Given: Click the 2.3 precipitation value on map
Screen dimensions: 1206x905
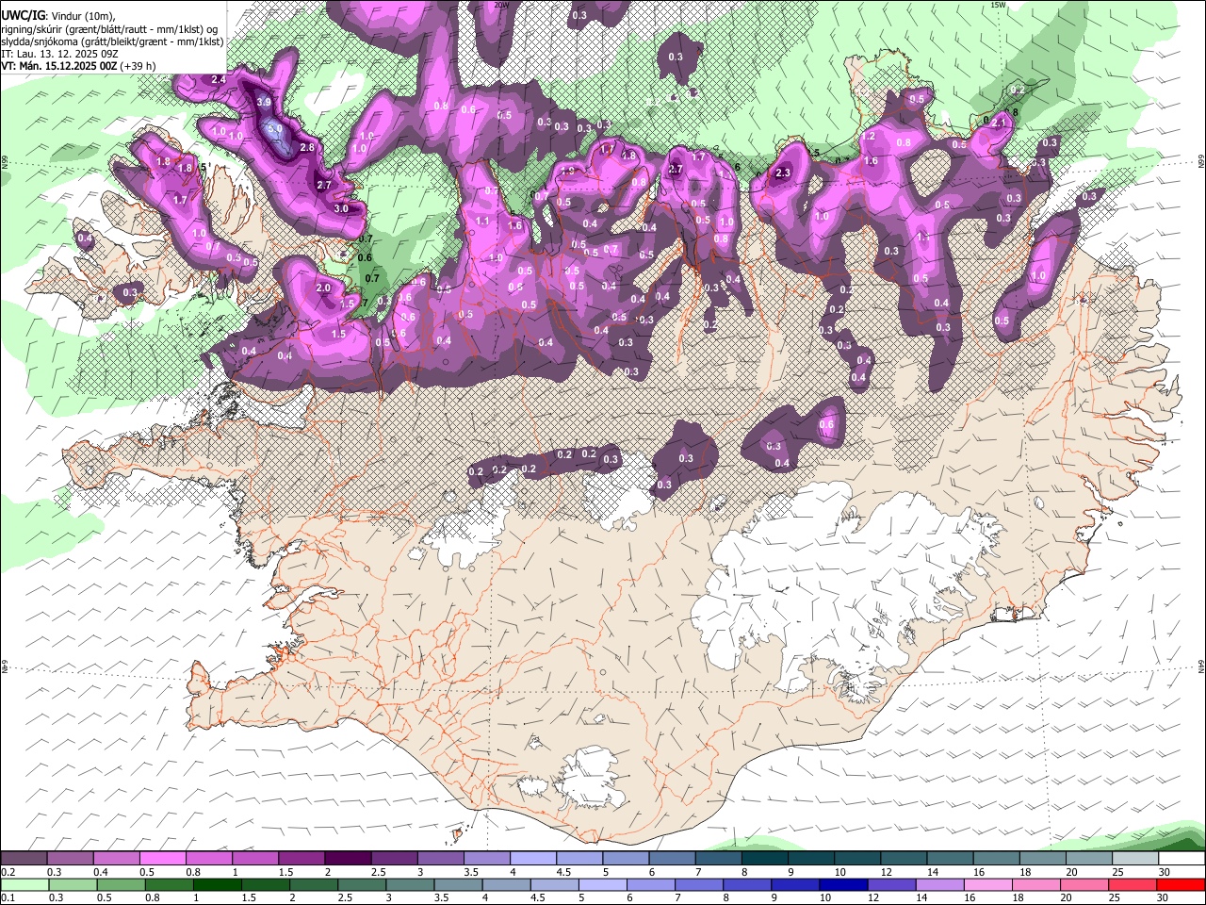Looking at the screenshot, I should click(783, 173).
